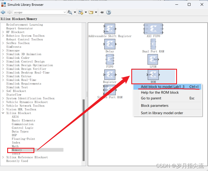The height and width of the screenshot is (171, 208).
Task: Select Simulink Requirements library
Action: [x=24, y=84]
